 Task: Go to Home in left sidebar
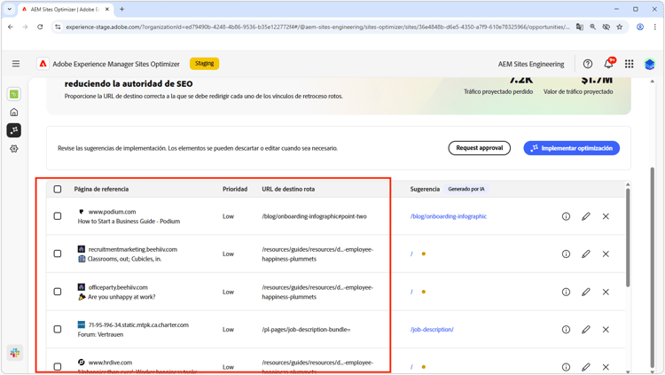click(x=14, y=113)
